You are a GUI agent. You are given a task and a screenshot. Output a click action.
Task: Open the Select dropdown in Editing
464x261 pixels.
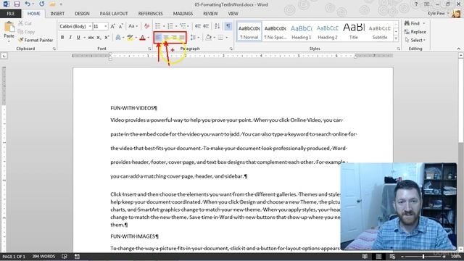[415, 40]
